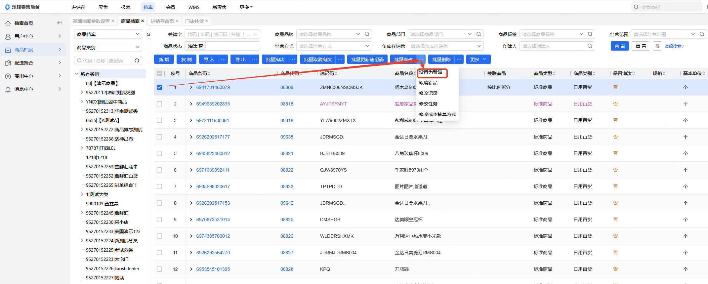The height and width of the screenshot is (284, 708).
Task: Switch to the 进销存首页 tab
Action: [x=162, y=21]
